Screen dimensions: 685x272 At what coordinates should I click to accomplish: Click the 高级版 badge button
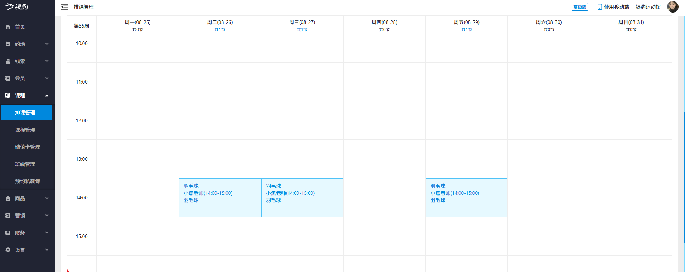[579, 7]
